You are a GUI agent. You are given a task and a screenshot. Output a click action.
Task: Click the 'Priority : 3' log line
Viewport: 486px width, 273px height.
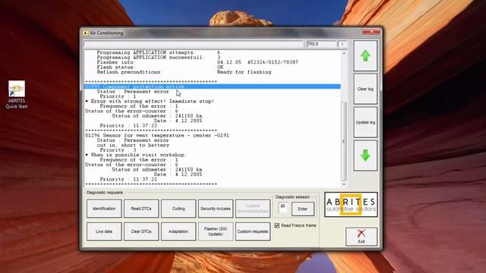coord(118,150)
